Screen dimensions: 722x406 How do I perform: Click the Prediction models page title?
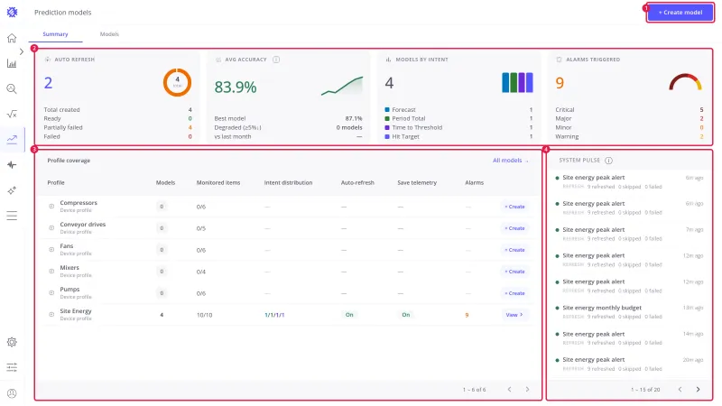click(62, 13)
